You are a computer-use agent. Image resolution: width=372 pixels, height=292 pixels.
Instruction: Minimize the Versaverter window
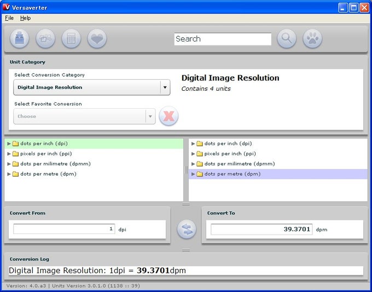343,8
